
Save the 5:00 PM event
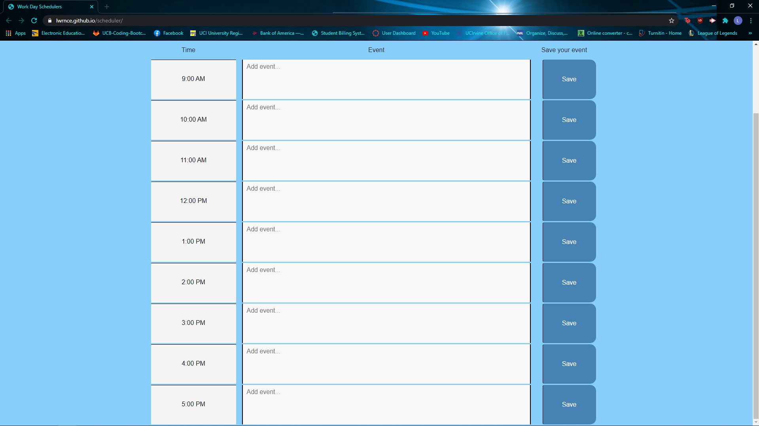(x=569, y=405)
